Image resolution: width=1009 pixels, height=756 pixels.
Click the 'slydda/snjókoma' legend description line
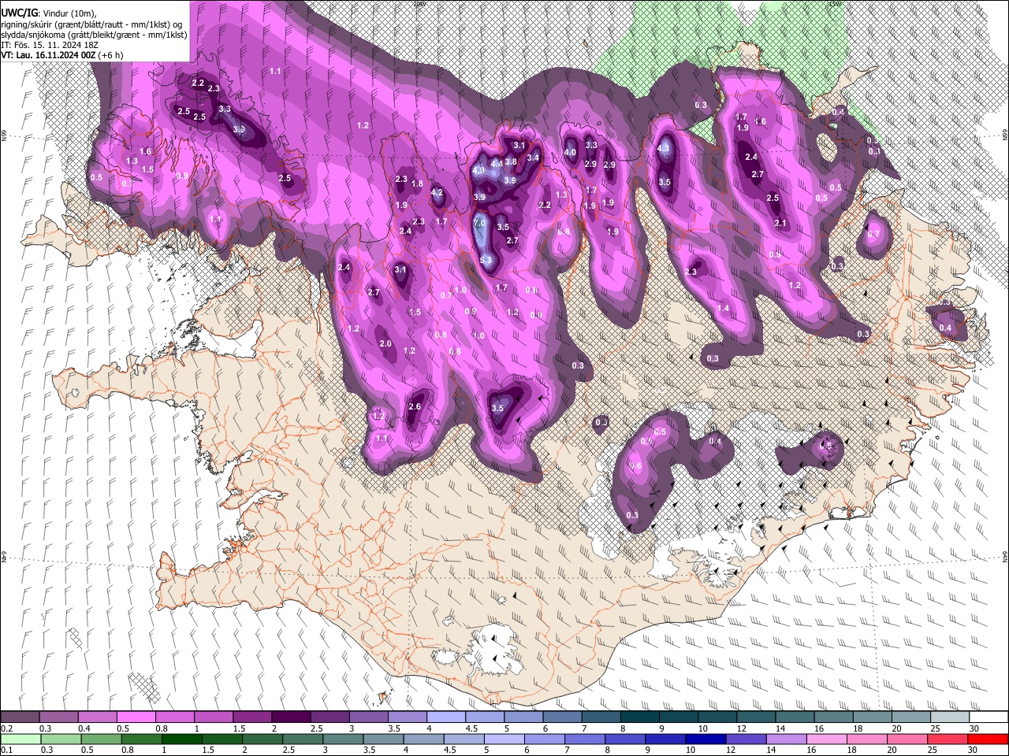pos(94,35)
